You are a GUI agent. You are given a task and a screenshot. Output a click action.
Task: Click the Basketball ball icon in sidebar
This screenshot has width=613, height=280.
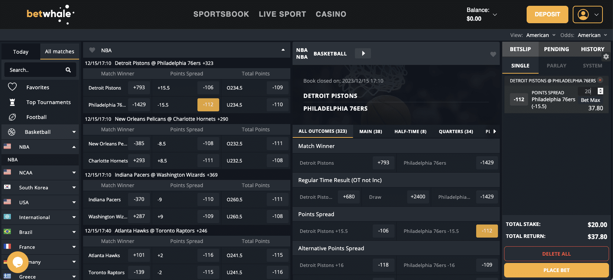pyautogui.click(x=12, y=132)
